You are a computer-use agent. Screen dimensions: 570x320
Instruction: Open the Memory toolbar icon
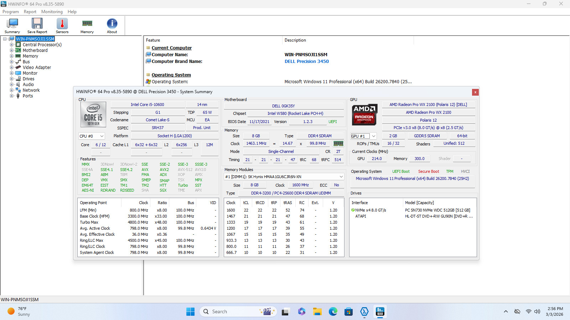pos(87,26)
